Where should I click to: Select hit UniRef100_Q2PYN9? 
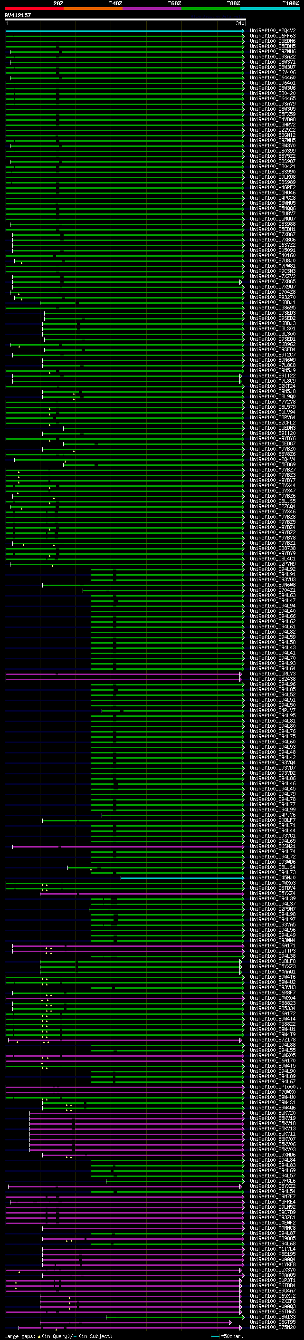click(273, 564)
